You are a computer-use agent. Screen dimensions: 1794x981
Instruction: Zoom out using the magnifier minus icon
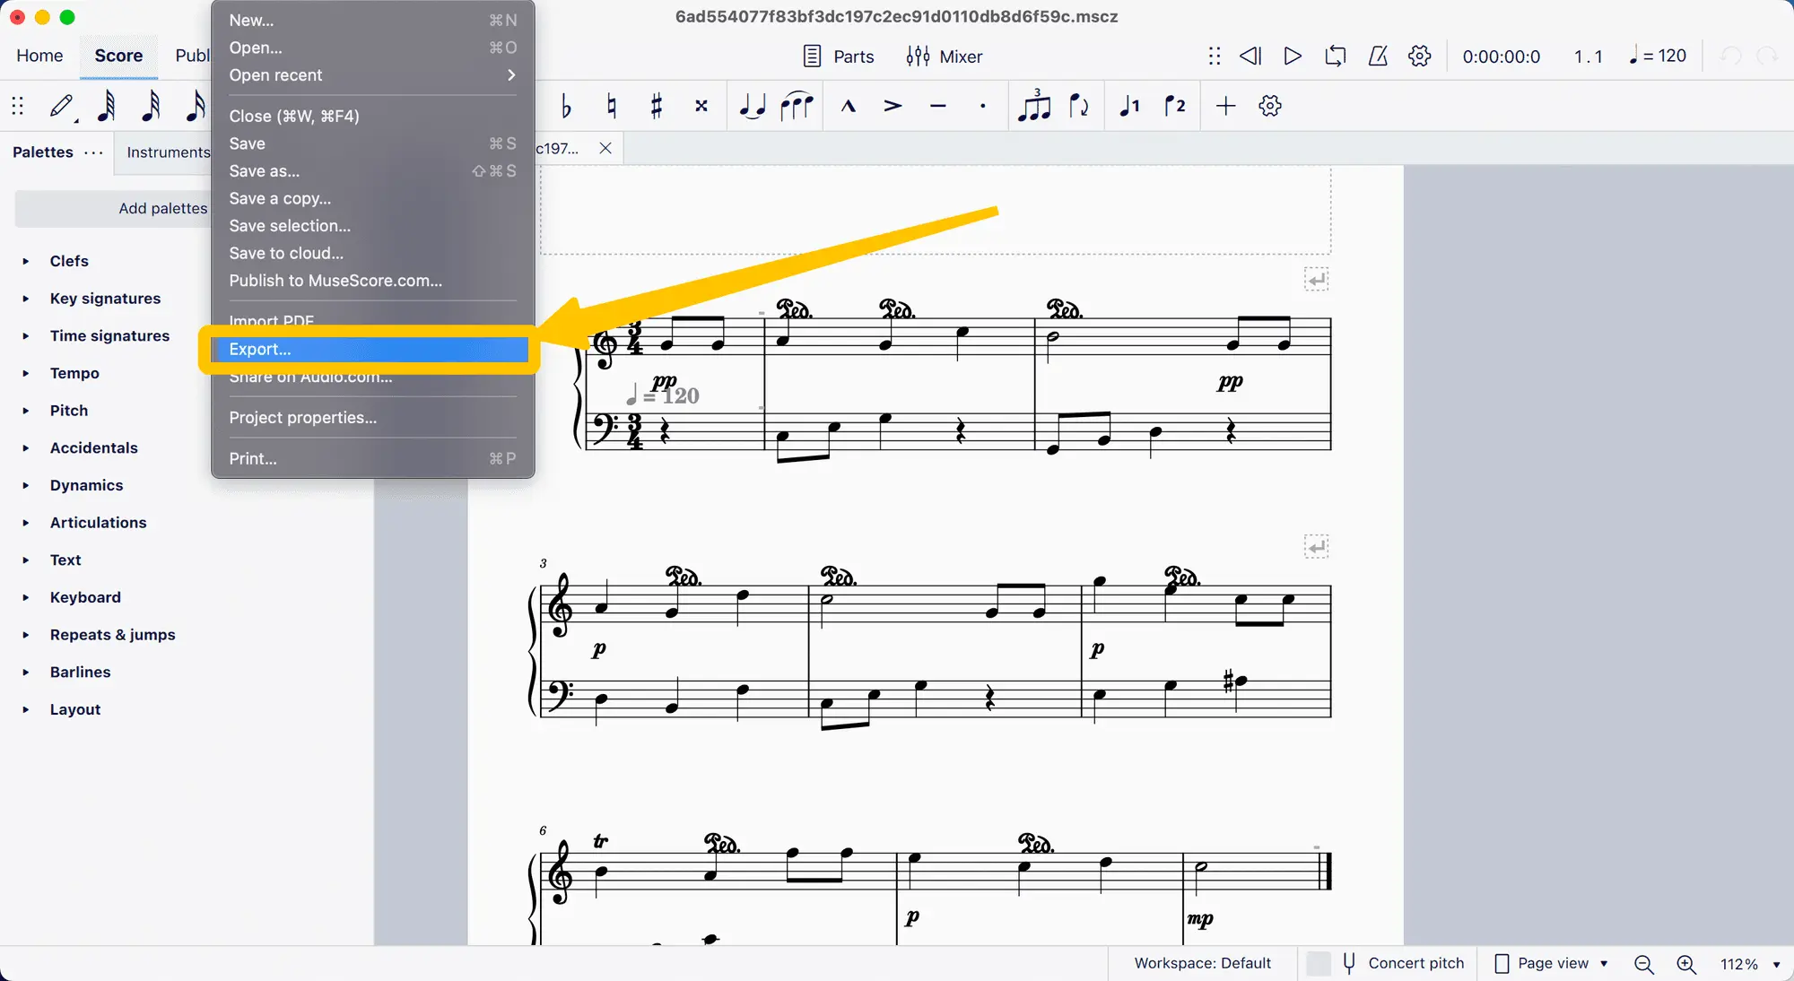pyautogui.click(x=1644, y=964)
